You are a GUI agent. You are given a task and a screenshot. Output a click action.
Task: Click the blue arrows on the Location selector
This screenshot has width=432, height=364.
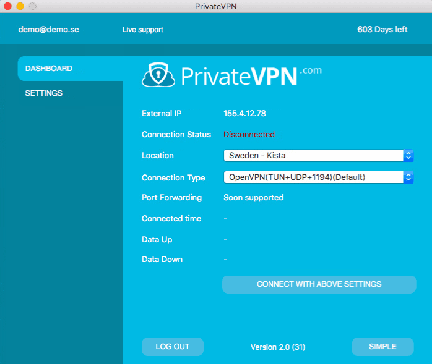click(408, 156)
